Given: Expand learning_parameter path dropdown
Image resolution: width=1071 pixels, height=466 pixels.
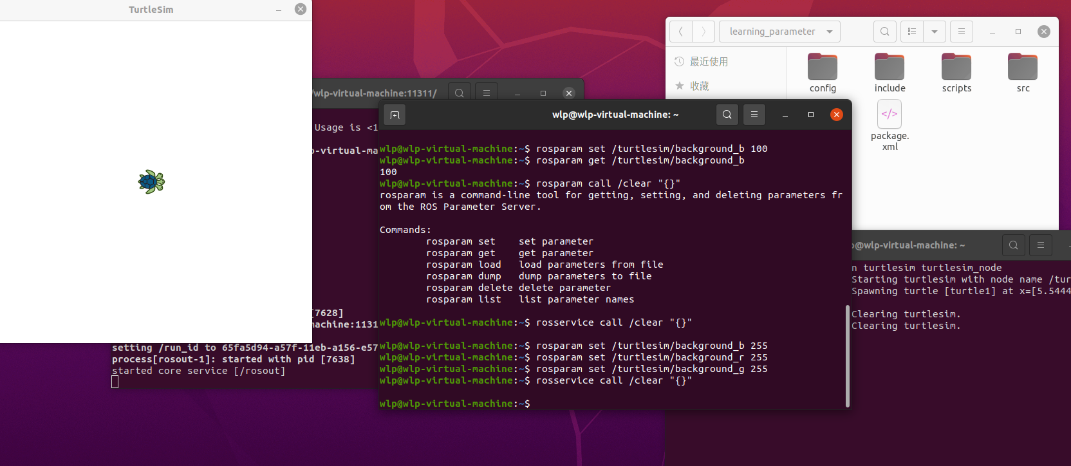Looking at the screenshot, I should click(x=830, y=32).
